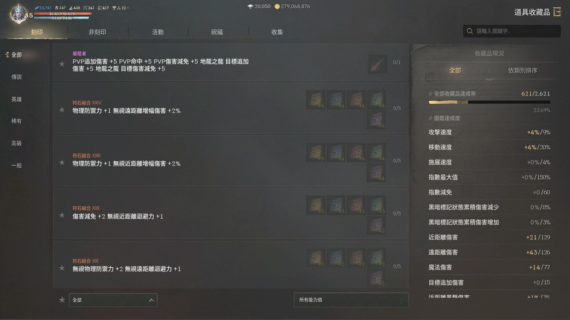Toggle favorite star for 符石組合 XXI

coord(62,268)
